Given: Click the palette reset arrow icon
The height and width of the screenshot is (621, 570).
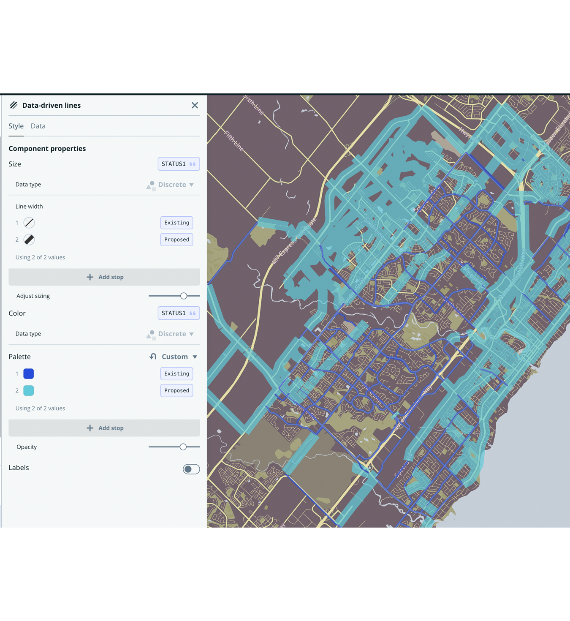Looking at the screenshot, I should click(x=153, y=357).
